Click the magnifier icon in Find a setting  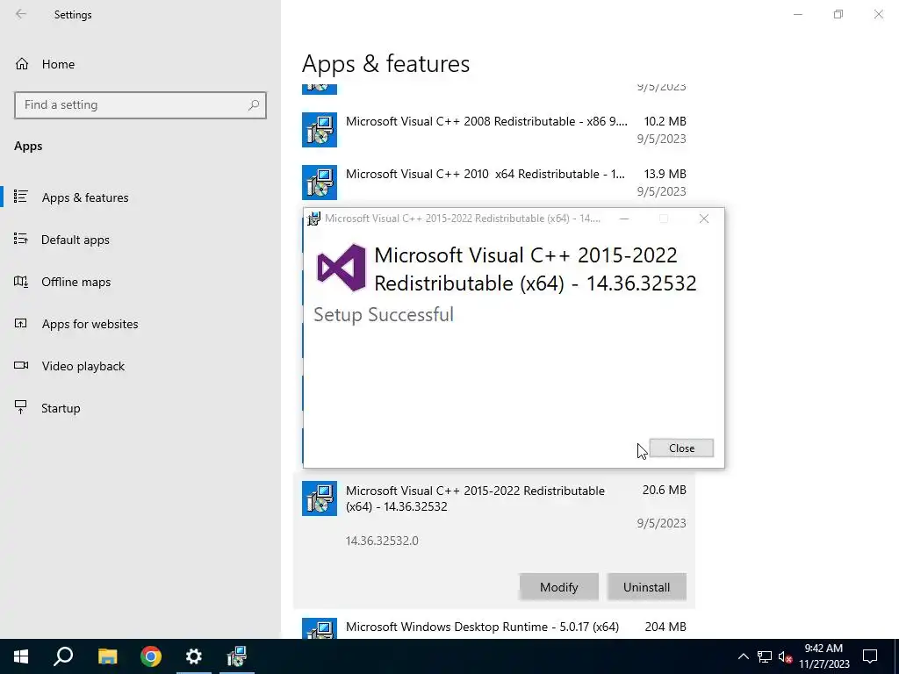(x=254, y=105)
